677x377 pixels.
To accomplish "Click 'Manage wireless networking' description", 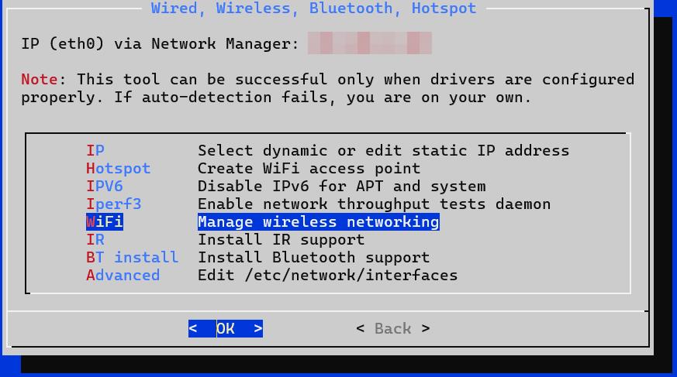I will pyautogui.click(x=319, y=221).
